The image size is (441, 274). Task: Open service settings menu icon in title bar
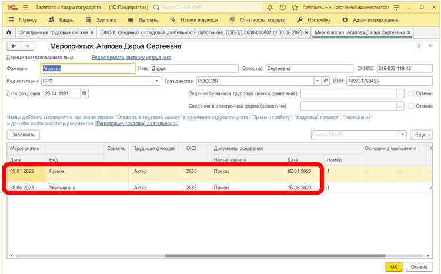pos(396,8)
